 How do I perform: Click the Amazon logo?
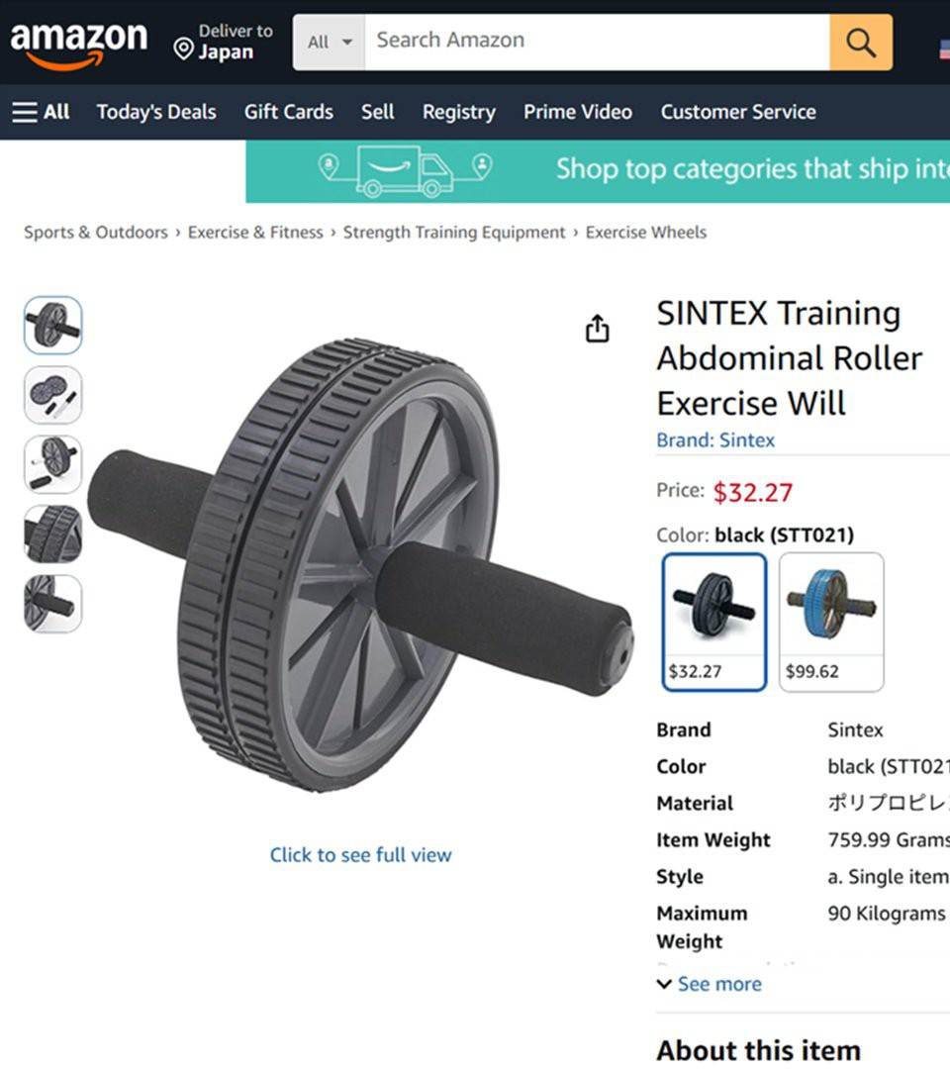tap(78, 45)
